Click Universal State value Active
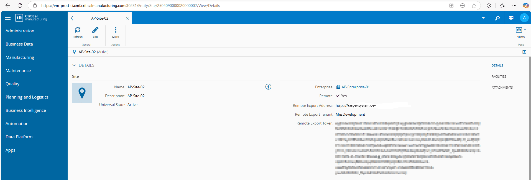The image size is (531, 180). pyautogui.click(x=132, y=105)
